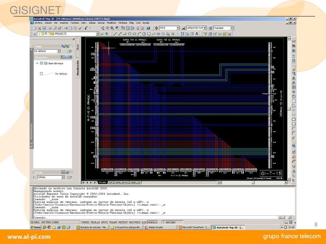
Task: Toggle GLN lineweight display
Action: (x=144, y=222)
